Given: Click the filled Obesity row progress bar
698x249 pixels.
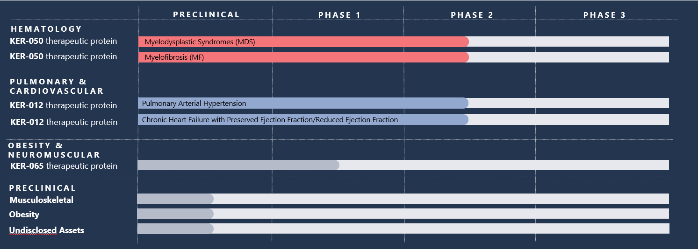Looking at the screenshot, I should click(x=175, y=214).
